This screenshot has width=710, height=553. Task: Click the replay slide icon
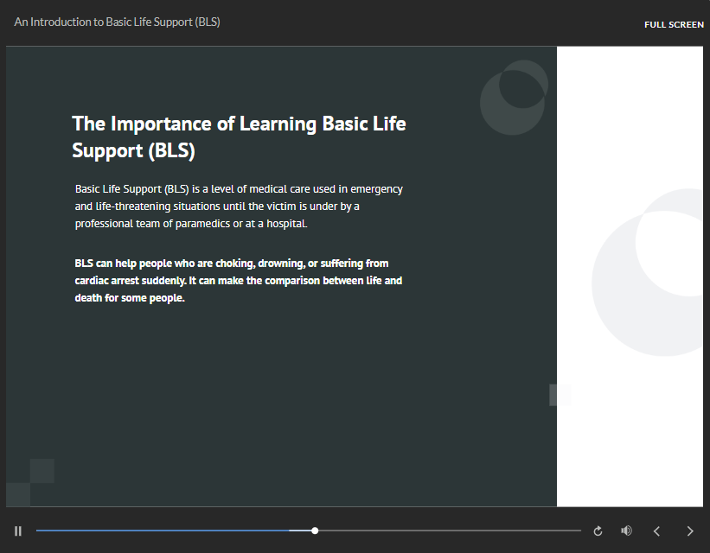[598, 531]
